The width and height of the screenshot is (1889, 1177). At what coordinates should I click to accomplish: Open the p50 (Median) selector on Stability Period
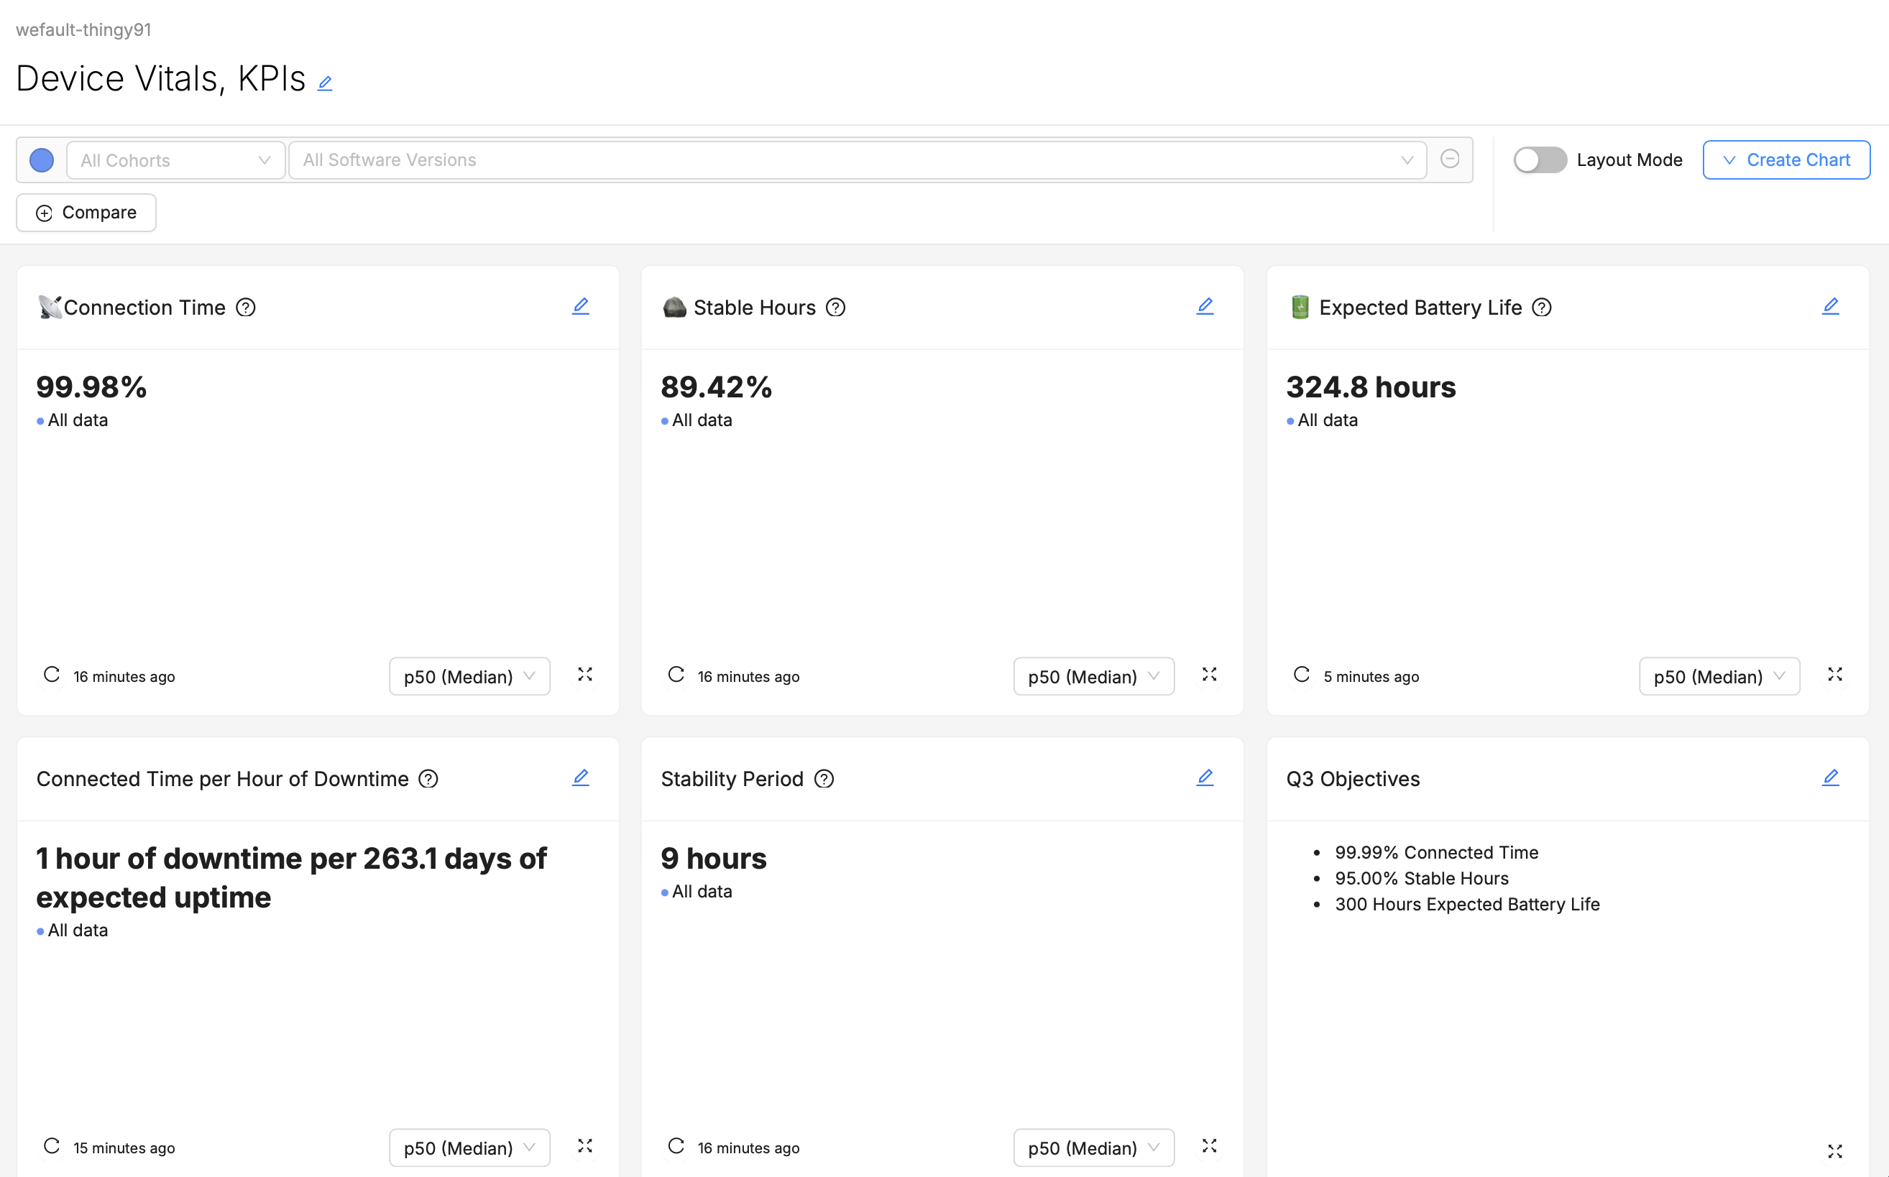click(x=1093, y=1148)
